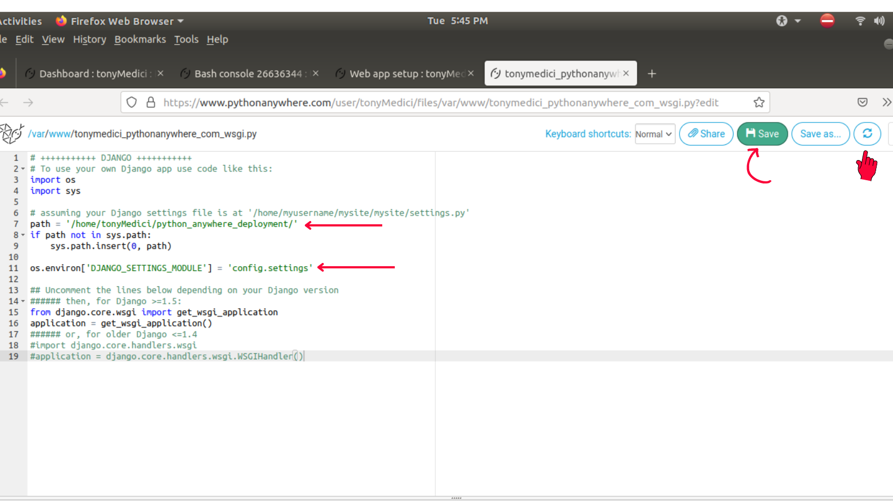The height and width of the screenshot is (503, 893).
Task: Click the Firefox icon in the top bar
Action: click(x=61, y=21)
